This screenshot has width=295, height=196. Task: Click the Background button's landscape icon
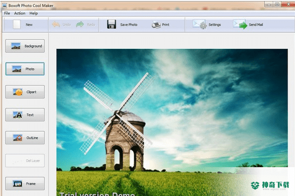tap(16, 46)
